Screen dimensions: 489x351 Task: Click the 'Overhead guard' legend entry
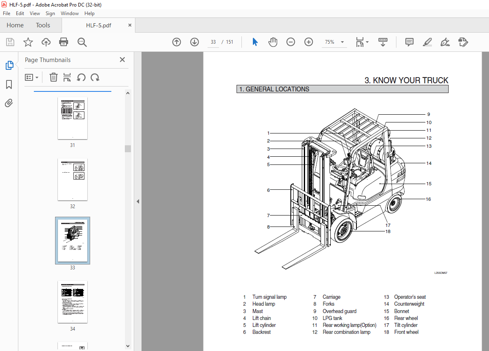click(339, 311)
